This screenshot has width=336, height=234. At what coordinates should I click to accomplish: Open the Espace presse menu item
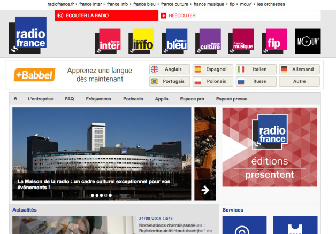[232, 99]
